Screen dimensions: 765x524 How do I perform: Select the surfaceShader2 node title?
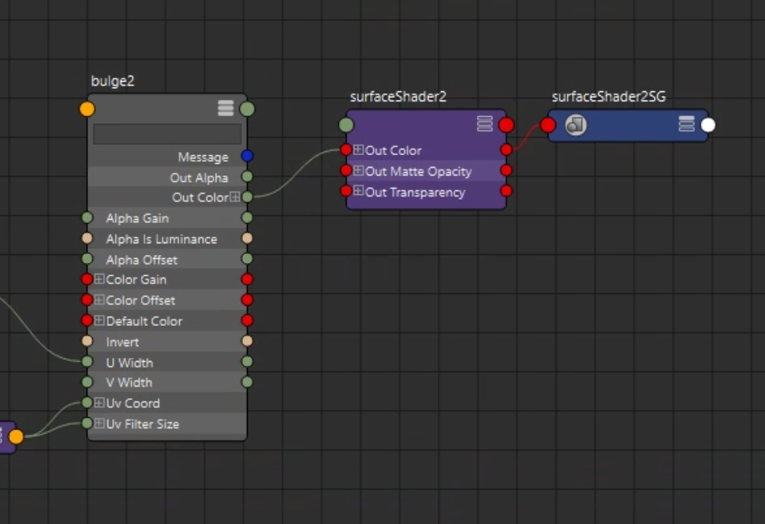point(398,97)
